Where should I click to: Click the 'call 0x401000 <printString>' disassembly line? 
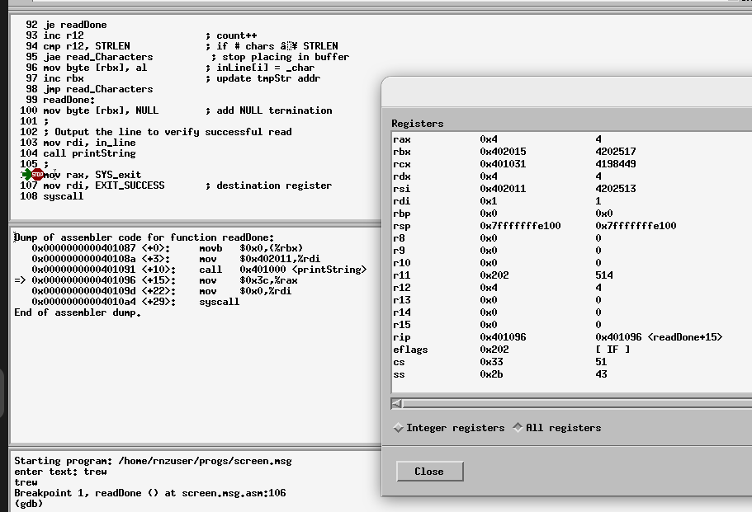pyautogui.click(x=199, y=270)
